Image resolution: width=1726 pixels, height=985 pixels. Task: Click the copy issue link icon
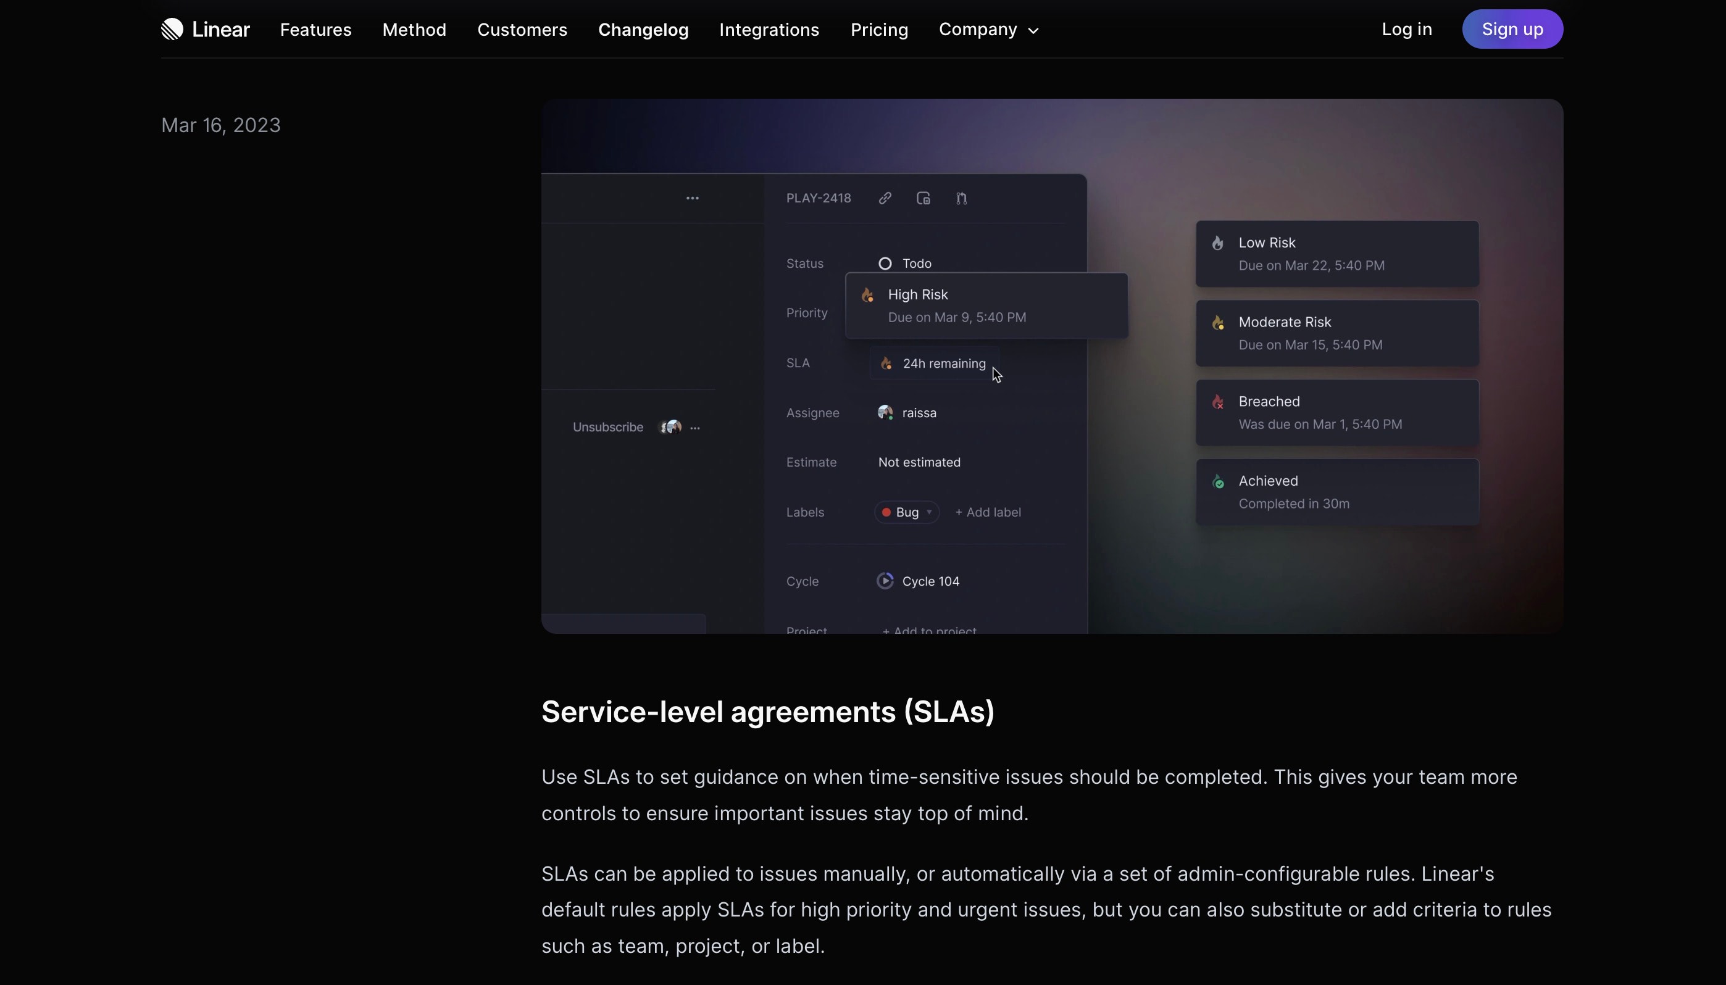[x=885, y=198]
